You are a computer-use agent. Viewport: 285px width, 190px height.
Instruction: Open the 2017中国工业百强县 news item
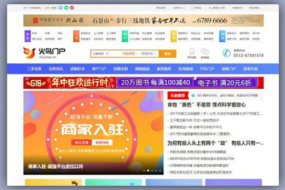(x=216, y=114)
